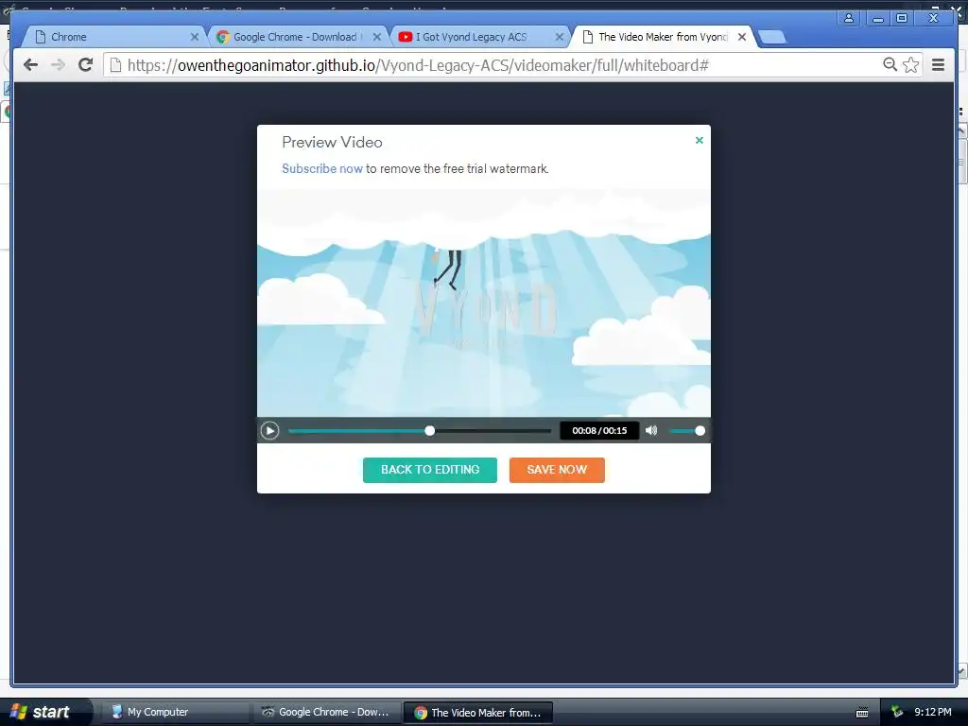Image resolution: width=968 pixels, height=726 pixels.
Task: Close the Preview Video dialog
Action: 700,140
